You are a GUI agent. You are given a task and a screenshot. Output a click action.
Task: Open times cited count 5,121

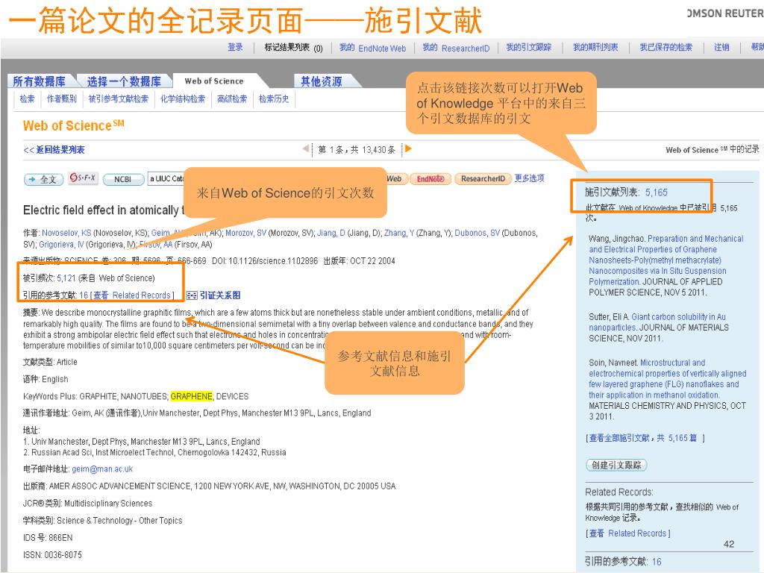[x=66, y=278]
